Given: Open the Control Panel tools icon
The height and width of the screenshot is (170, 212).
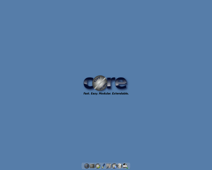Looking at the screenshot, I should (x=109, y=166).
